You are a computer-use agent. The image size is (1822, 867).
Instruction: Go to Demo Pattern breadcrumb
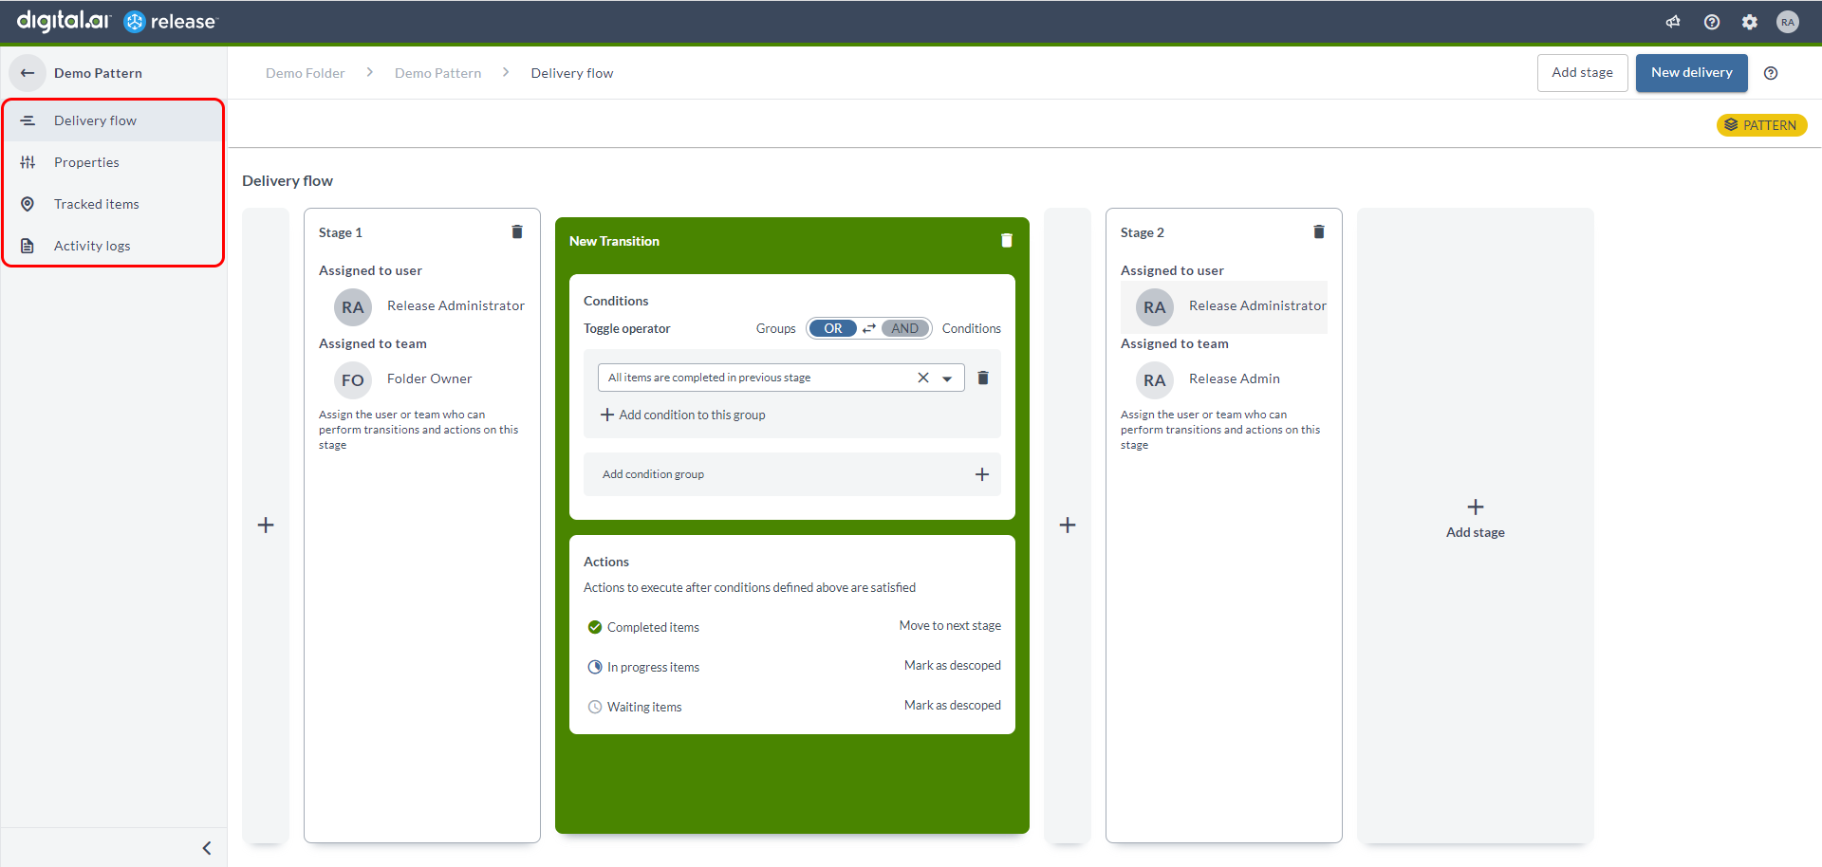437,73
